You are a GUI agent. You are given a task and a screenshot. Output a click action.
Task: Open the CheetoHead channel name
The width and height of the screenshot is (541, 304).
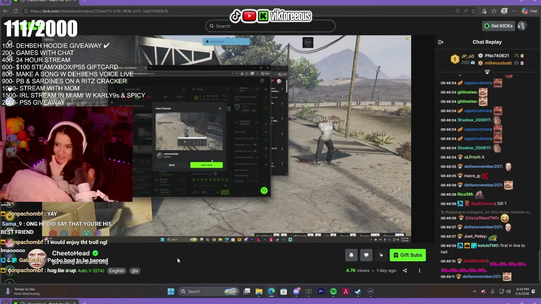pyautogui.click(x=71, y=253)
